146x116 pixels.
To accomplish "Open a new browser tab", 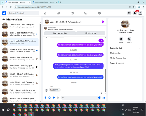I will (60, 2).
